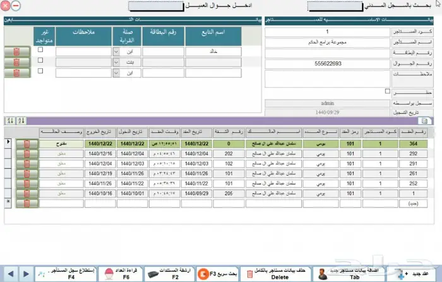Delete contract row 252
The image size is (442, 282).
[27, 184]
